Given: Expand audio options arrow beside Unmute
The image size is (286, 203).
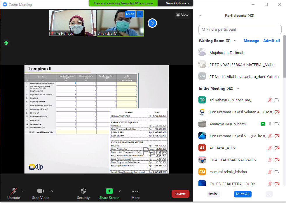Looking at the screenshot, I should click(x=23, y=191).
